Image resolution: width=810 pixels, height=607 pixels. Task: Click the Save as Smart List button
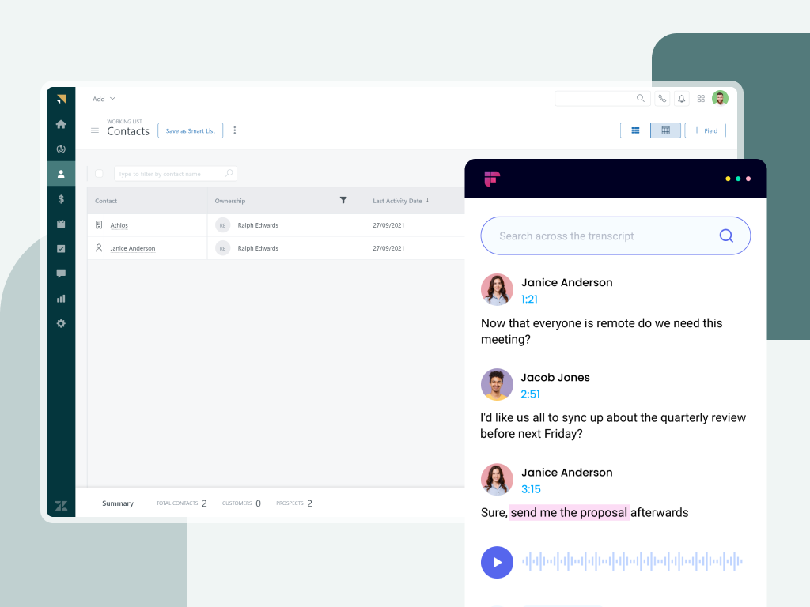[190, 130]
